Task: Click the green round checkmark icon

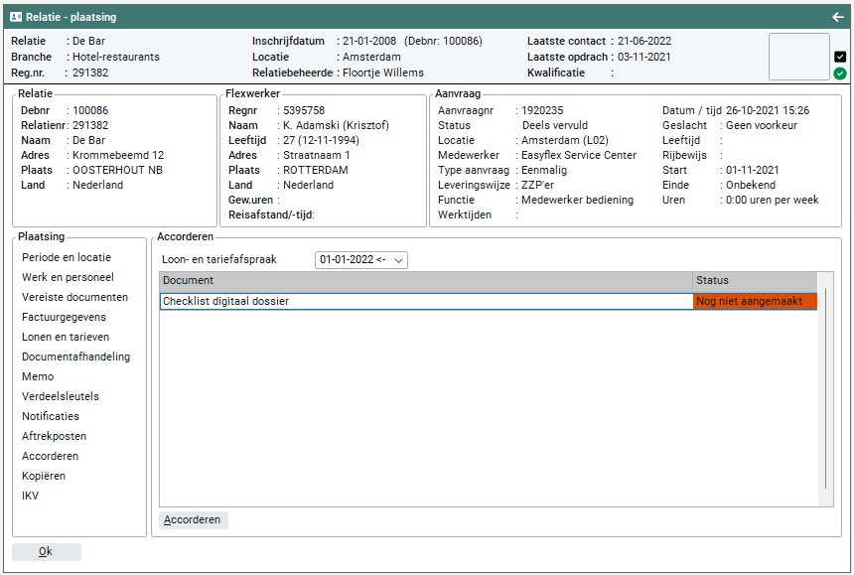Action: click(840, 73)
